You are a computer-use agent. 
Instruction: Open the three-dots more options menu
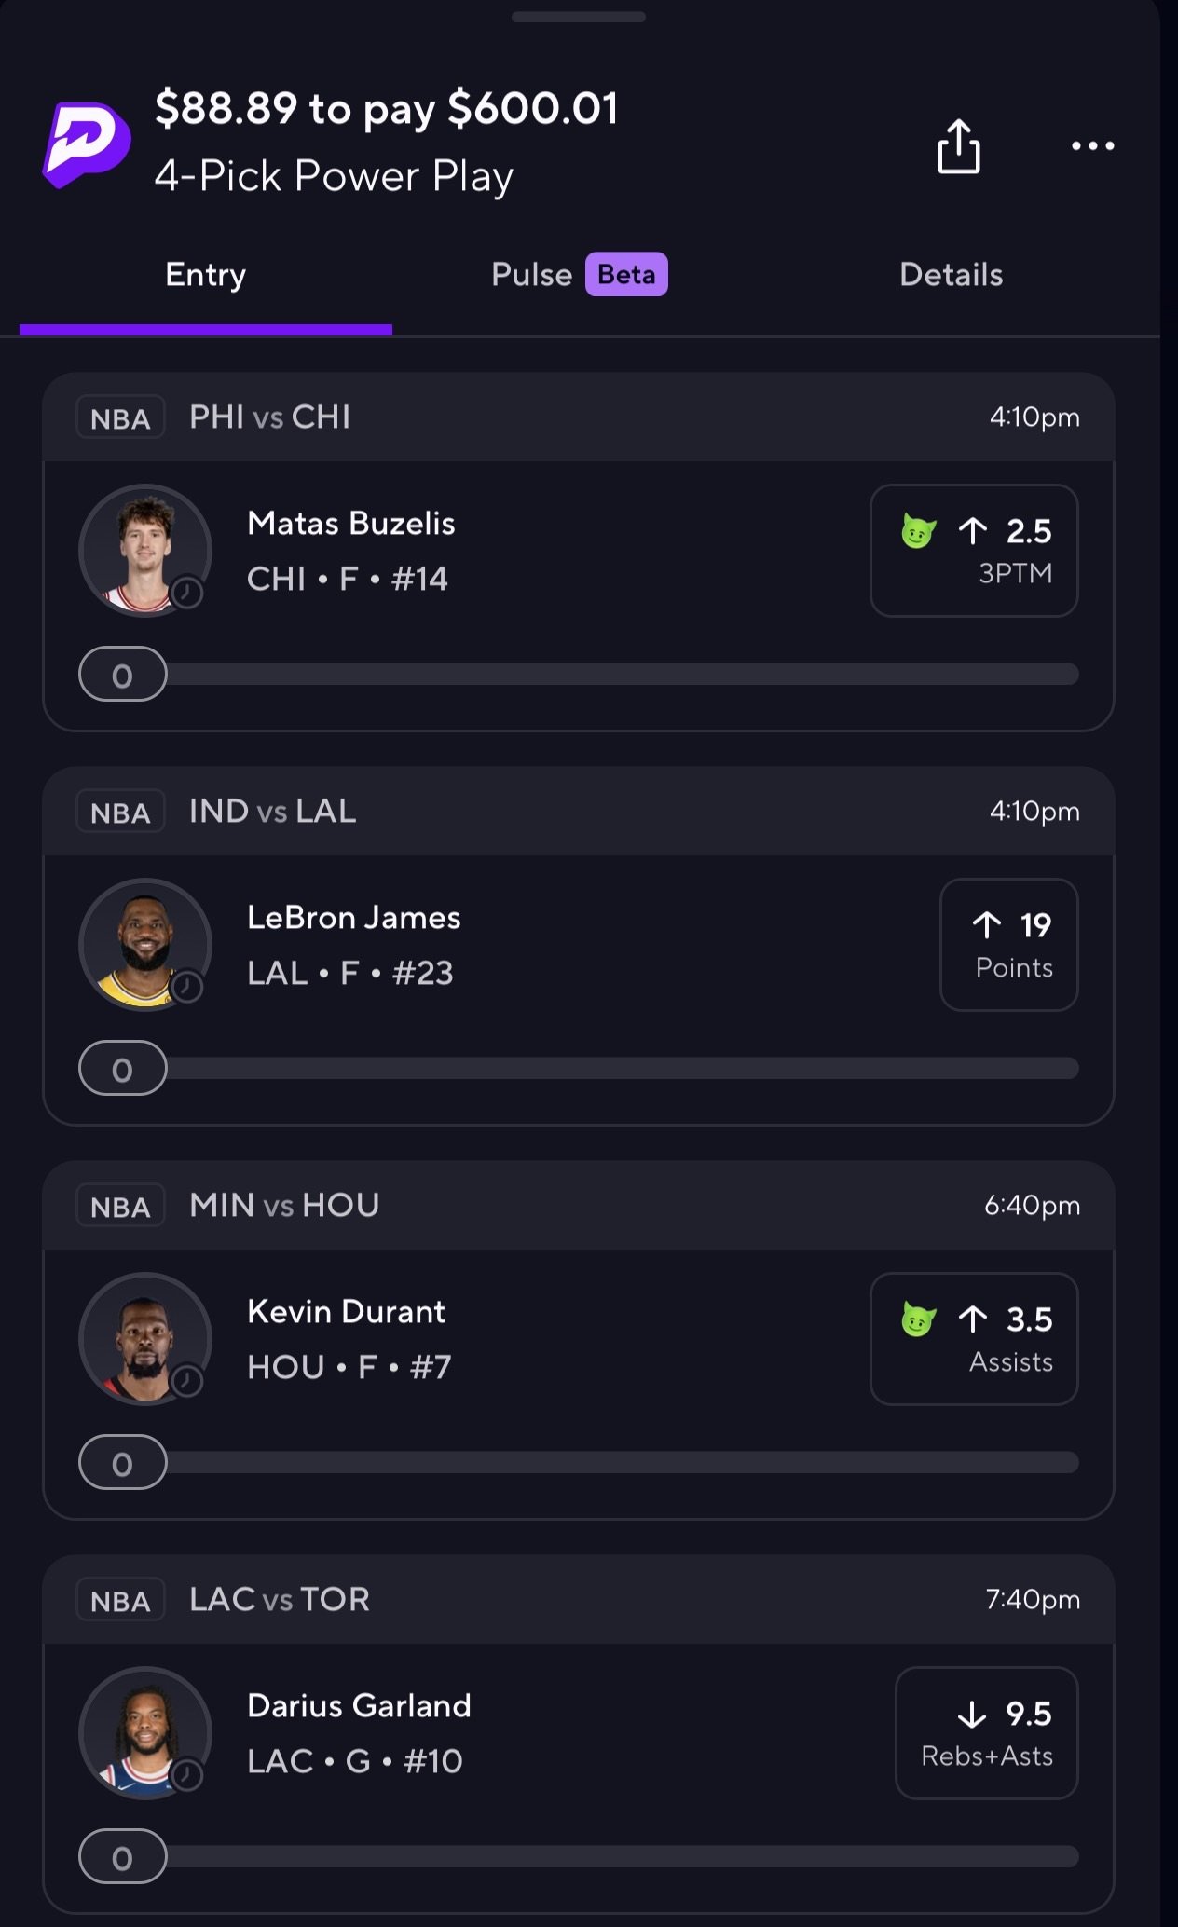(x=1092, y=146)
